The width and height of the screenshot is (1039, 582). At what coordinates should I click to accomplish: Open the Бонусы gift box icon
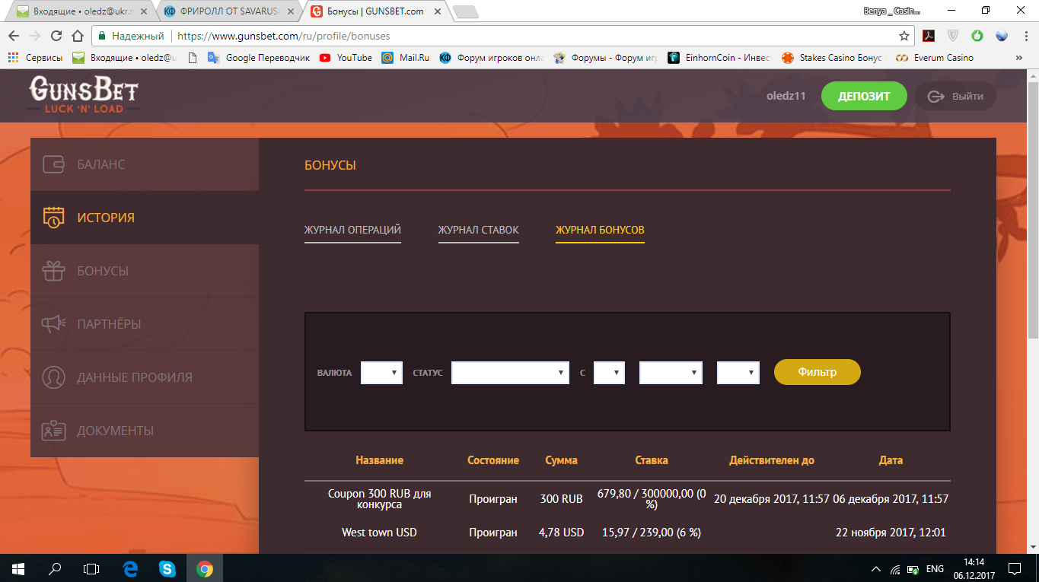pyautogui.click(x=53, y=271)
